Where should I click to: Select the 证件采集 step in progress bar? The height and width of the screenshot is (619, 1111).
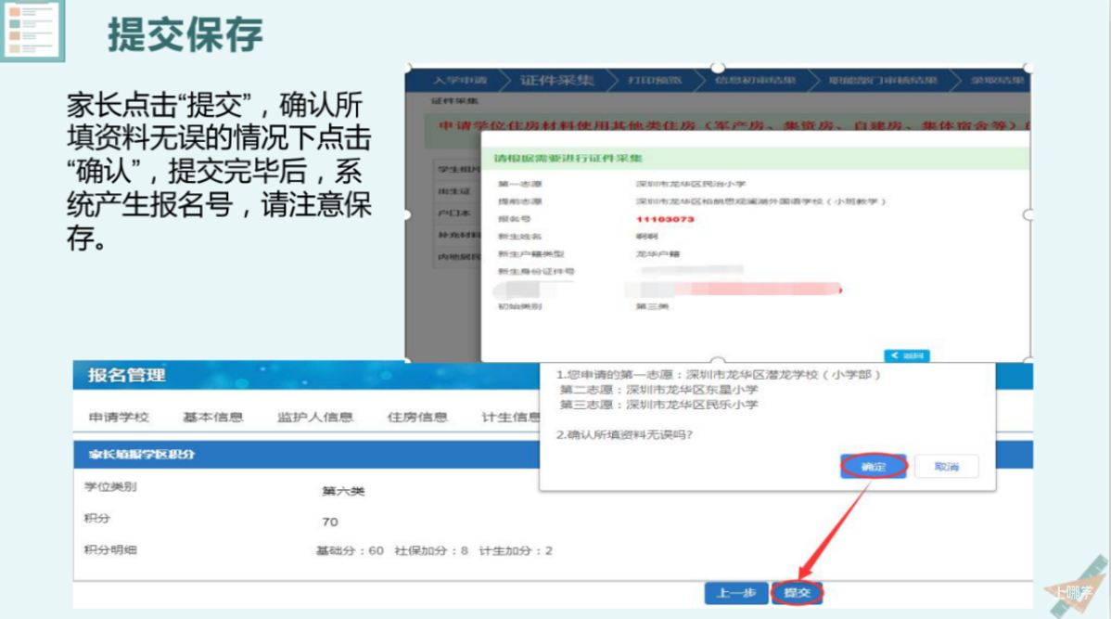(557, 80)
